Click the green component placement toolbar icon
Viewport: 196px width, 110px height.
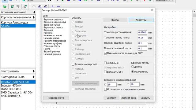[x=5, y=6]
